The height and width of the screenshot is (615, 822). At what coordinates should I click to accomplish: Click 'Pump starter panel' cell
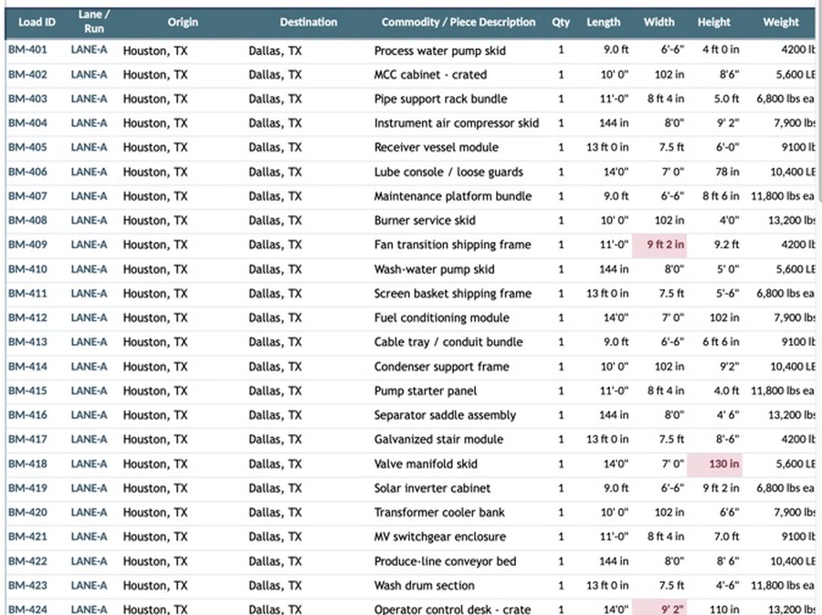[426, 391]
